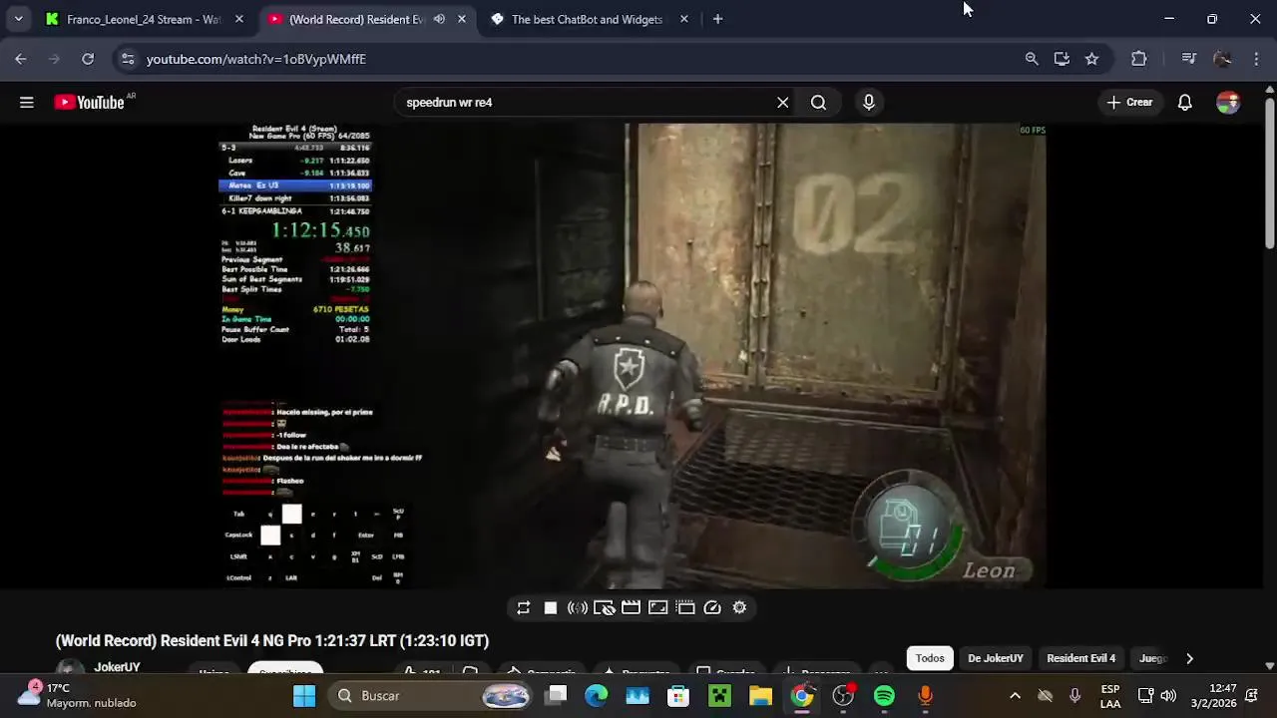The height and width of the screenshot is (718, 1277).
Task: Open the YouTube account avatar menu
Action: click(1228, 102)
